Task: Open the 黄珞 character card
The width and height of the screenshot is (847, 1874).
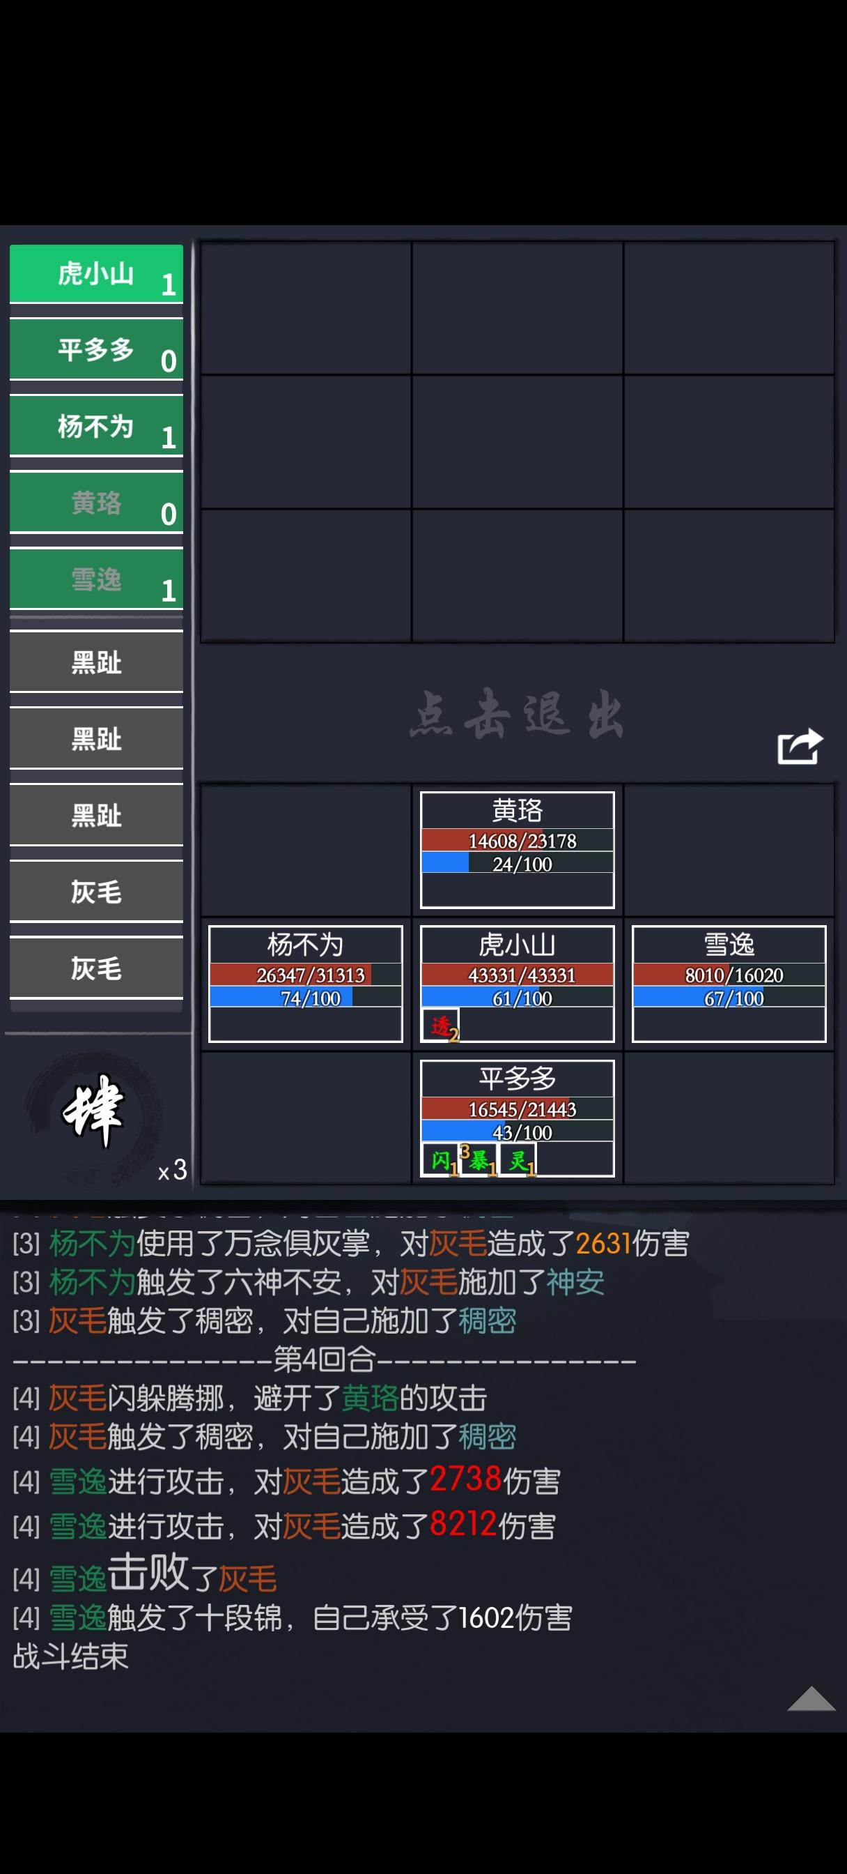Action: pos(518,850)
